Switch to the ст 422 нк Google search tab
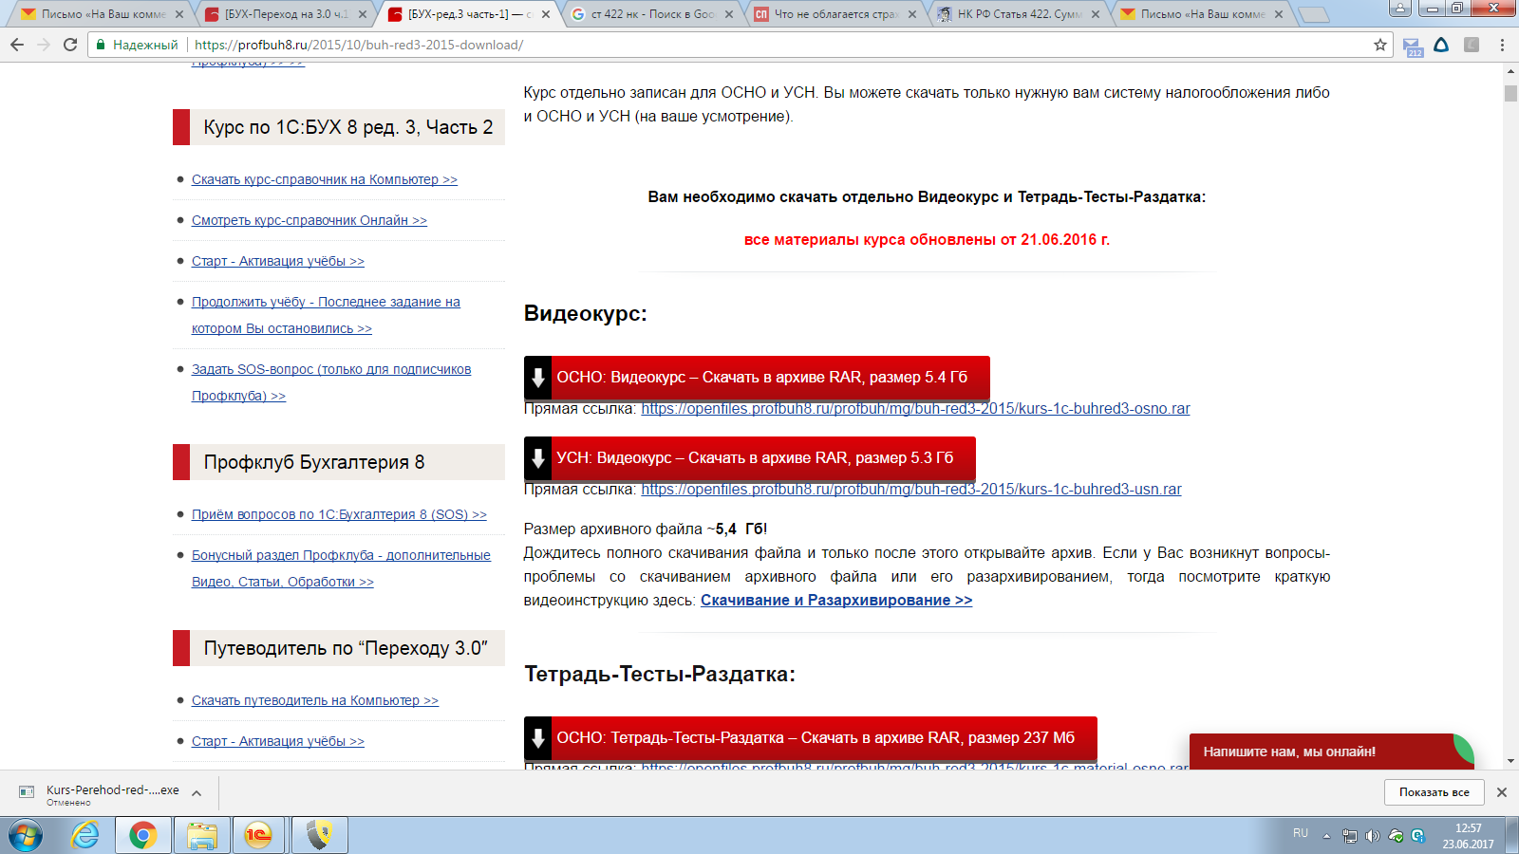The width and height of the screenshot is (1519, 854). pyautogui.click(x=651, y=14)
